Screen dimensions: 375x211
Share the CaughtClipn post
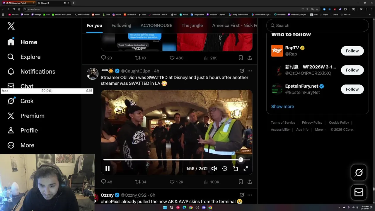pos(250,182)
